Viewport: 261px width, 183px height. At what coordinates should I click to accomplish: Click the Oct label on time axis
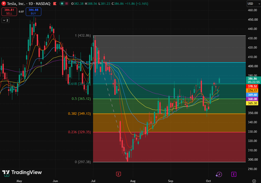208,181
